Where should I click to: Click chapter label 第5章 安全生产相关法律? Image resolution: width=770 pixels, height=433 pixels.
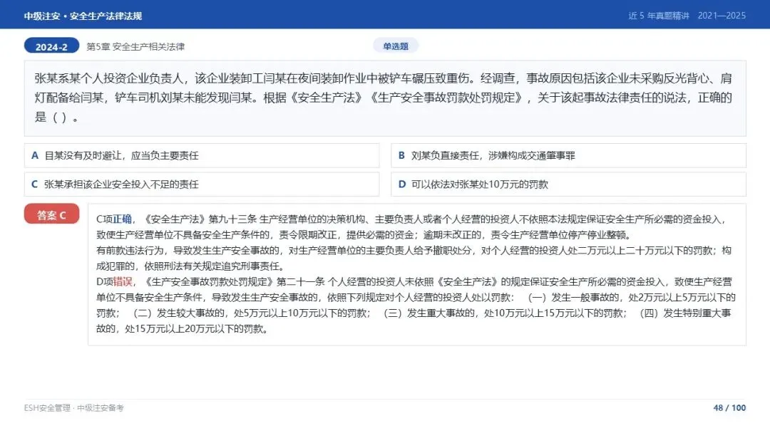[x=135, y=46]
